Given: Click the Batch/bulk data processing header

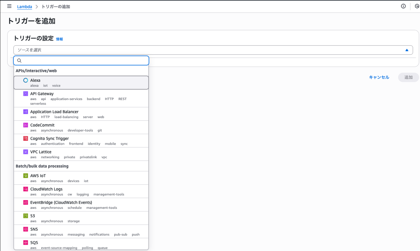Looking at the screenshot, I should click(42, 166).
